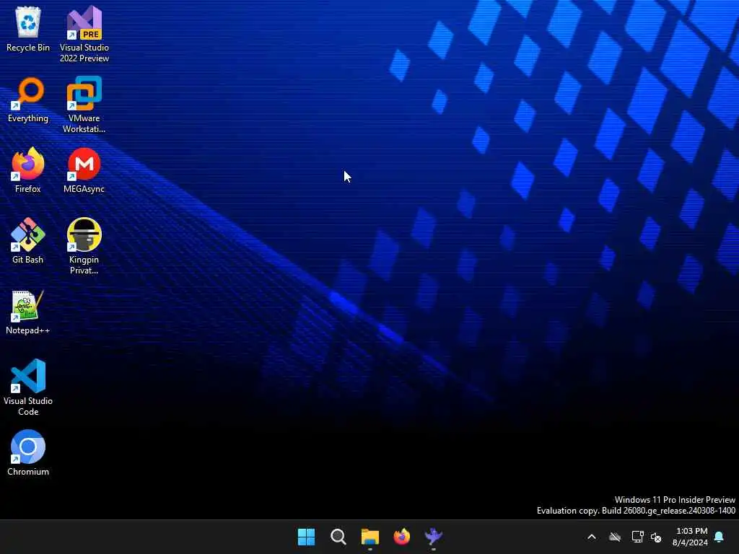Screen dimensions: 739x554
Task: Open network status tray icon
Action: 638,537
